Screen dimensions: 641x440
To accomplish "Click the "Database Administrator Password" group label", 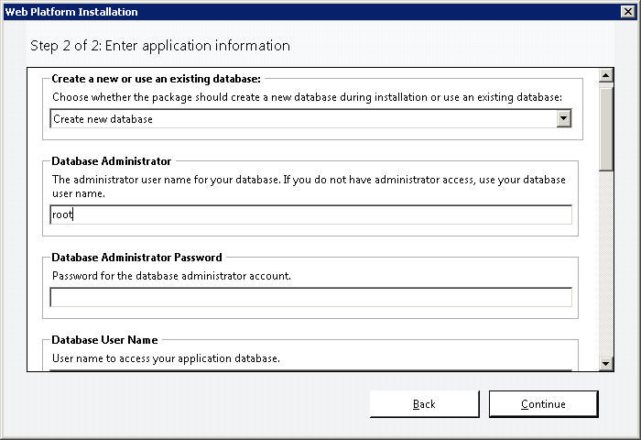I will (x=136, y=258).
